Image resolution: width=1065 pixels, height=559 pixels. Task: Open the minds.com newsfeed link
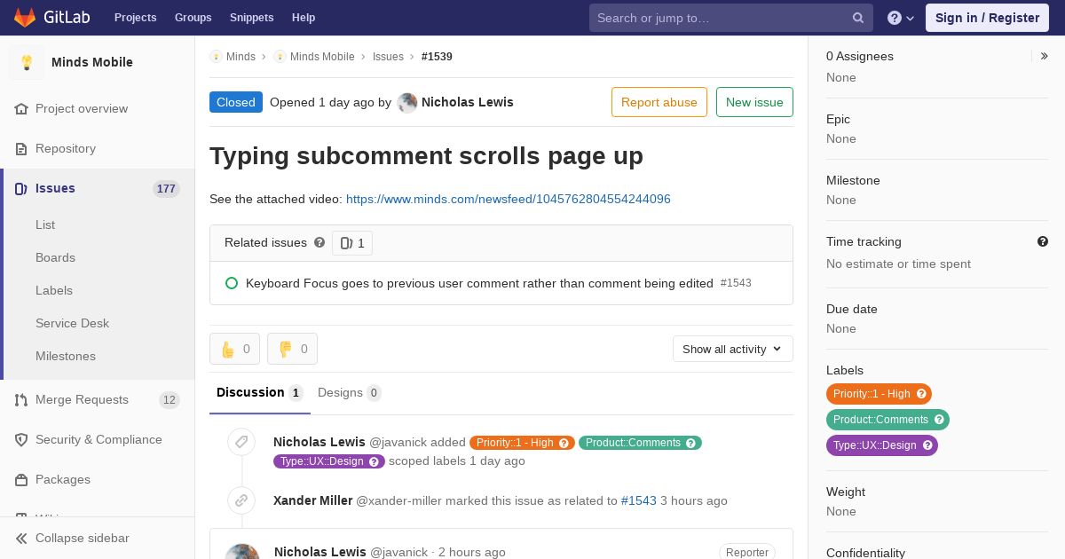(509, 199)
